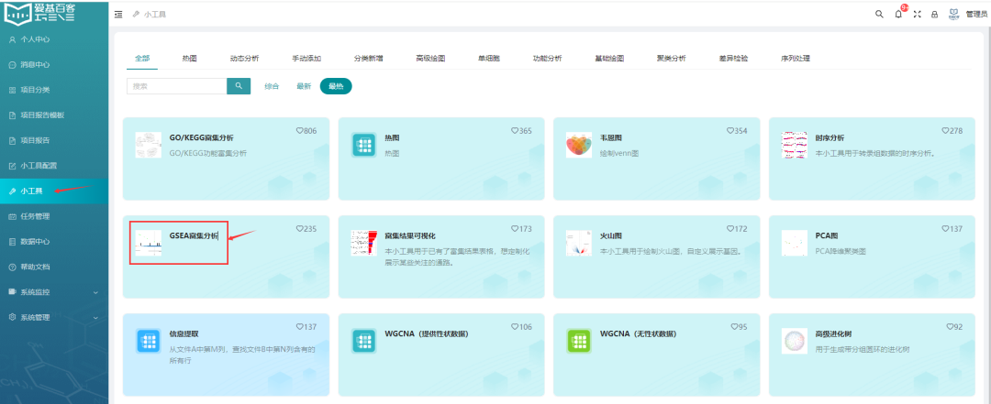Like GSEA富集分析 heart showing 235
Viewport: 991px width, 404px height.
pos(299,228)
